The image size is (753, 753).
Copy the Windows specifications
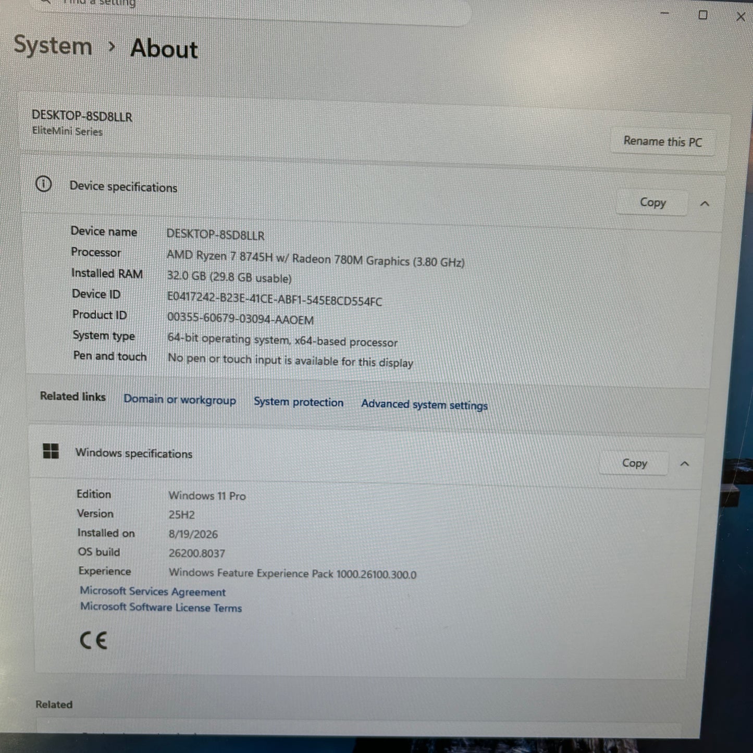(634, 463)
